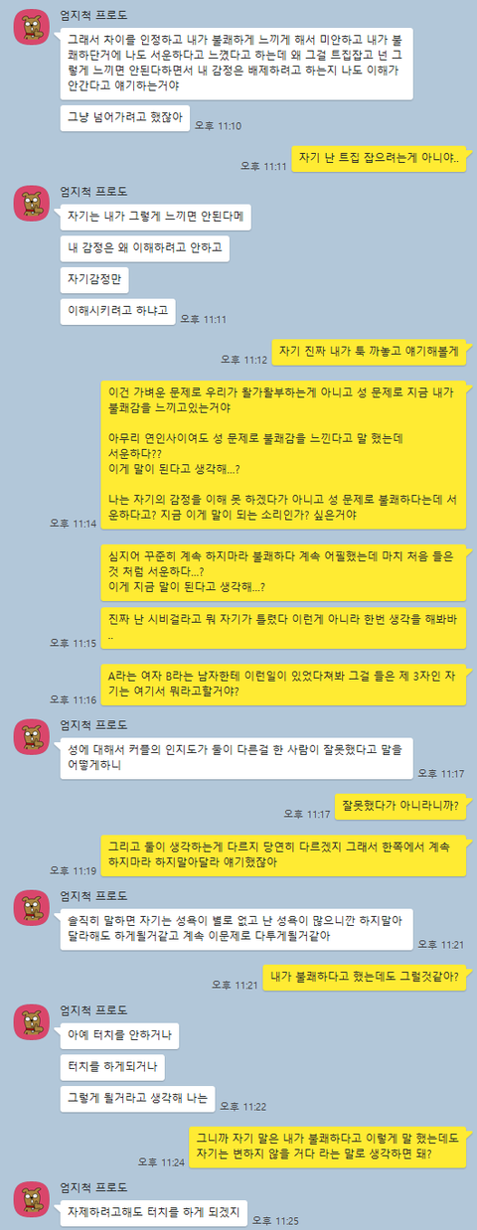Select yellow bubble "자기 진짜 내가 툭 까놓고 얘기해볼게"

point(370,351)
